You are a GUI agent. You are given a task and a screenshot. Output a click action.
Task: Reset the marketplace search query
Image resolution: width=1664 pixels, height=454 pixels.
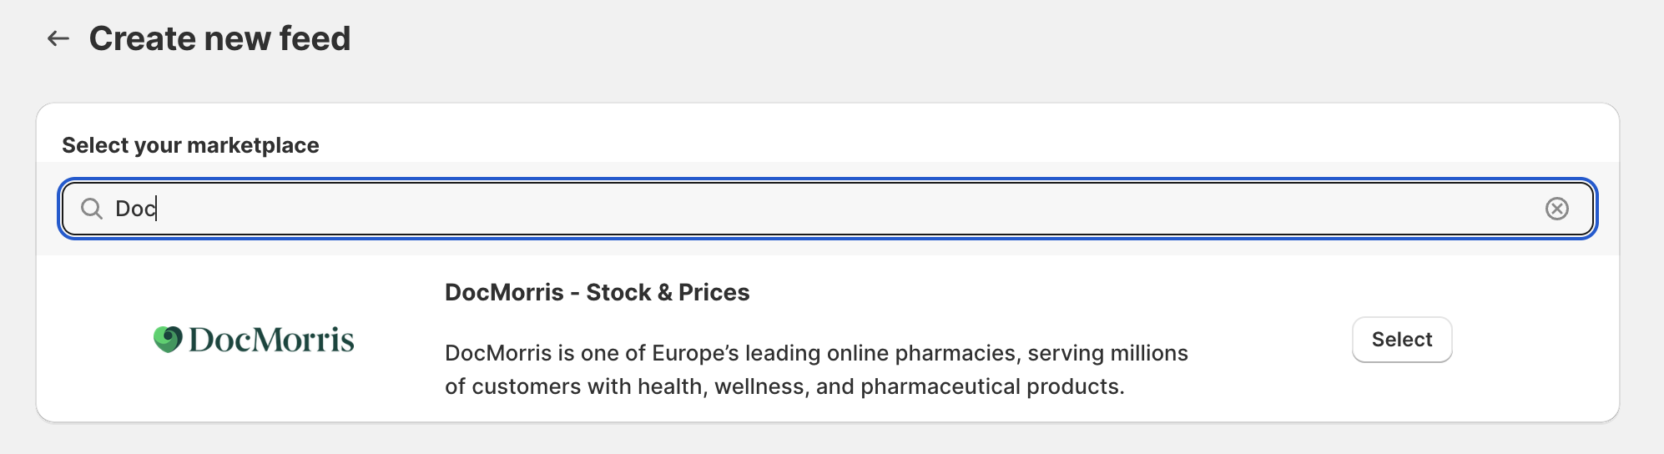point(1556,209)
